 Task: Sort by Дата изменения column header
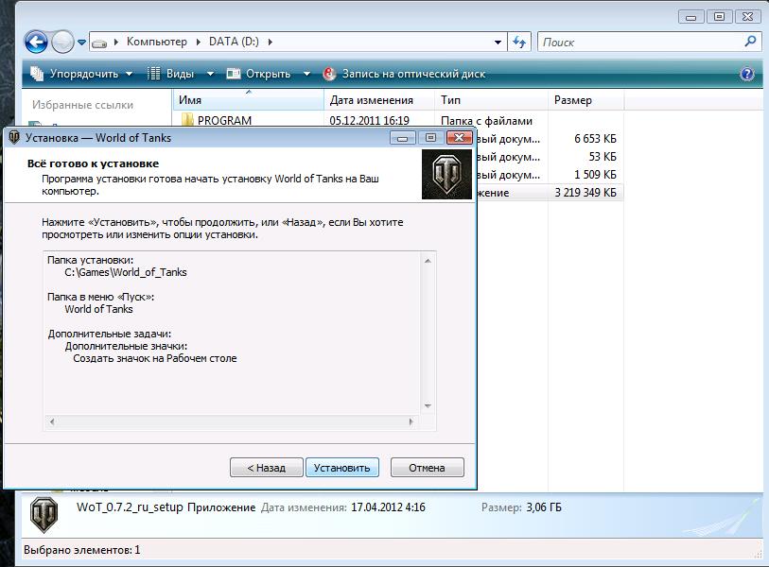tap(379, 100)
